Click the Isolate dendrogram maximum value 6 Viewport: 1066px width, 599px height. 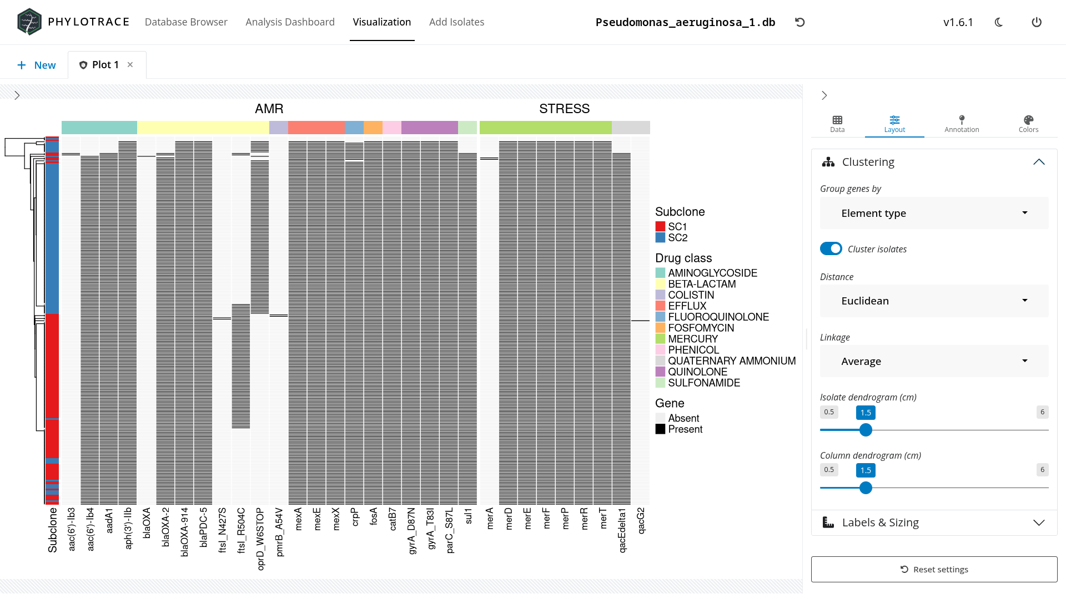click(1043, 412)
